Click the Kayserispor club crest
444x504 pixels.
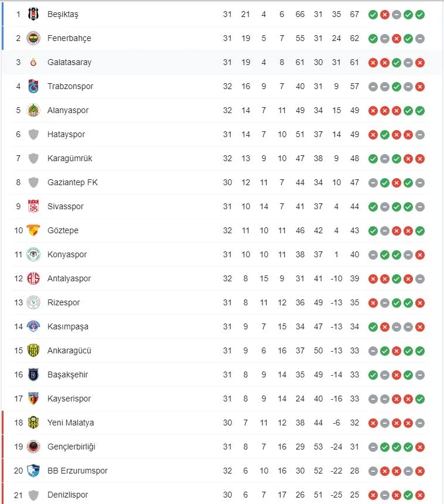coord(33,399)
